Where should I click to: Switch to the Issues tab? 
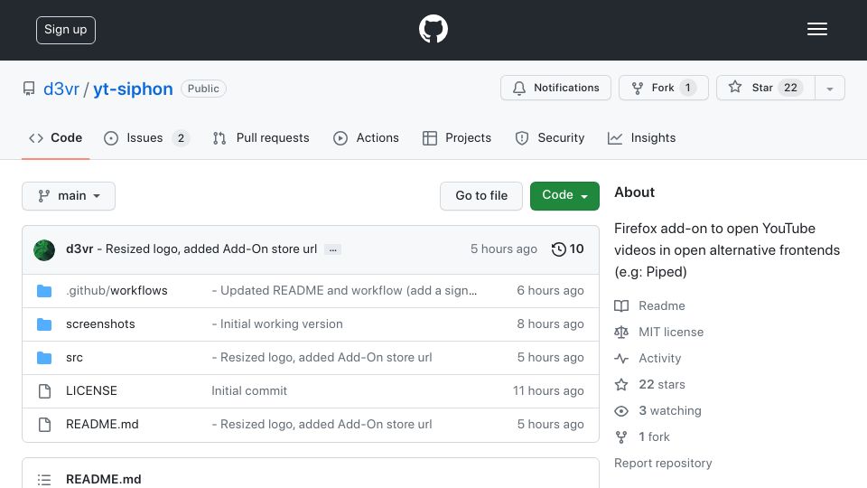pyautogui.click(x=146, y=137)
